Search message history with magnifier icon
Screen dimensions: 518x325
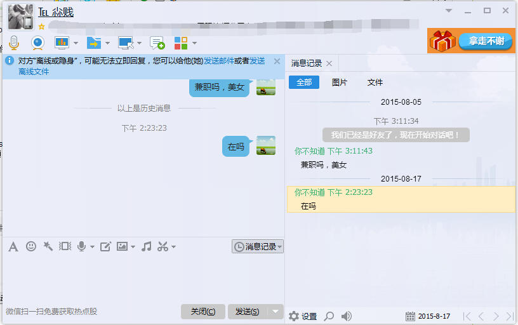329,316
